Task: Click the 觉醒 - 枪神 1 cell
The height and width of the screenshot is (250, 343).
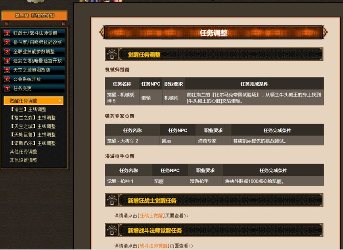Action: [x=128, y=181]
